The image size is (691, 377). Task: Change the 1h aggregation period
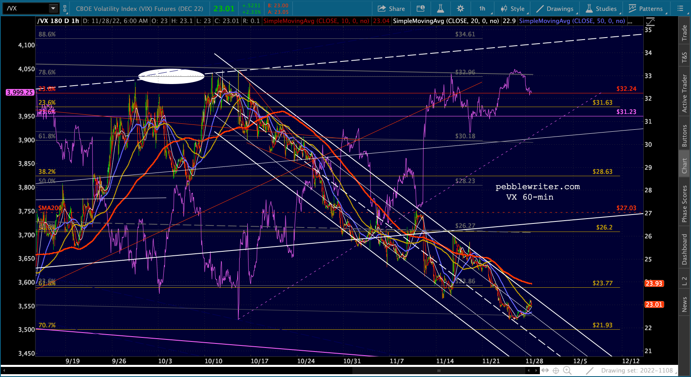(x=482, y=8)
